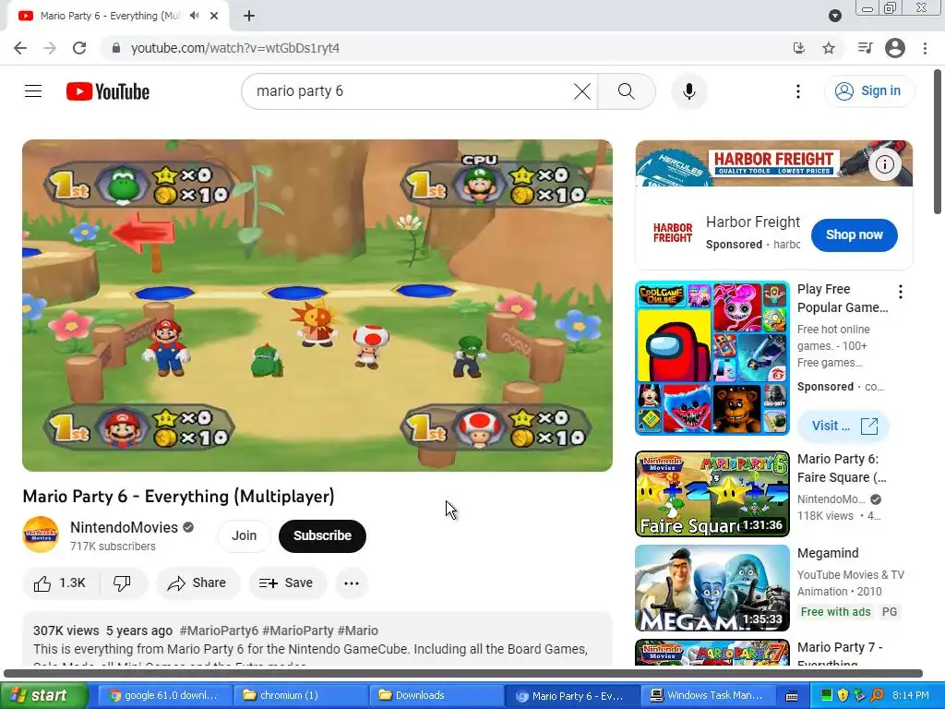The height and width of the screenshot is (709, 945).
Task: Open the Play Free Popular Games ad thumbnail
Action: 712,358
